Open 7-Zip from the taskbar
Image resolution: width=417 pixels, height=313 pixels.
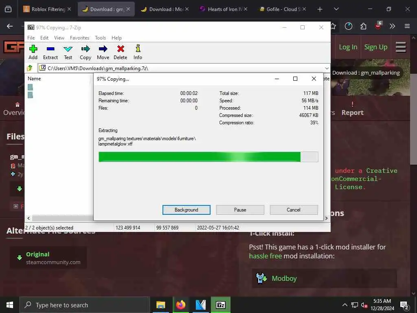pyautogui.click(x=220, y=305)
